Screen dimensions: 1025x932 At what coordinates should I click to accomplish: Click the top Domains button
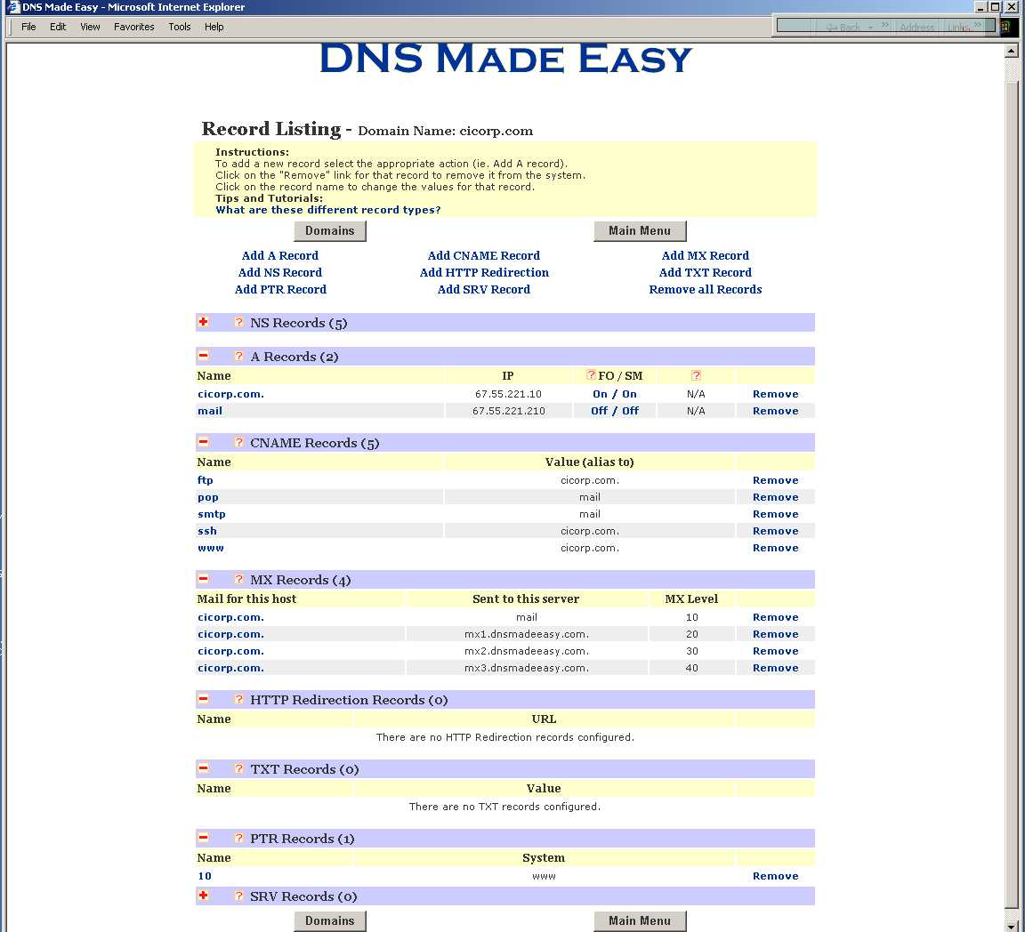coord(330,230)
